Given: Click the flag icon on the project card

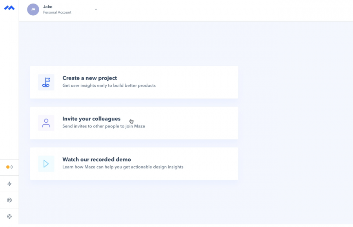Looking at the screenshot, I should 46,82.
